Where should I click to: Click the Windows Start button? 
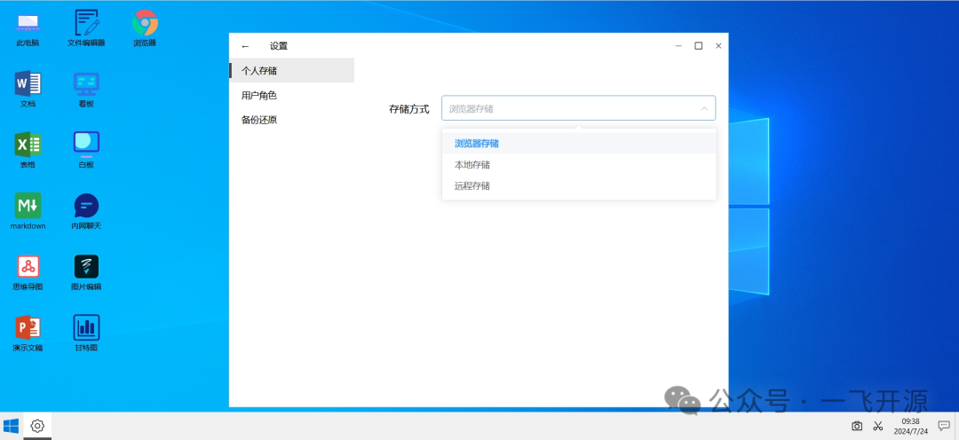[12, 426]
